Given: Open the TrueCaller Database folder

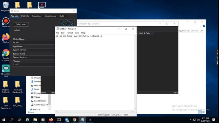Looking at the screenshot, I should tap(18, 87).
